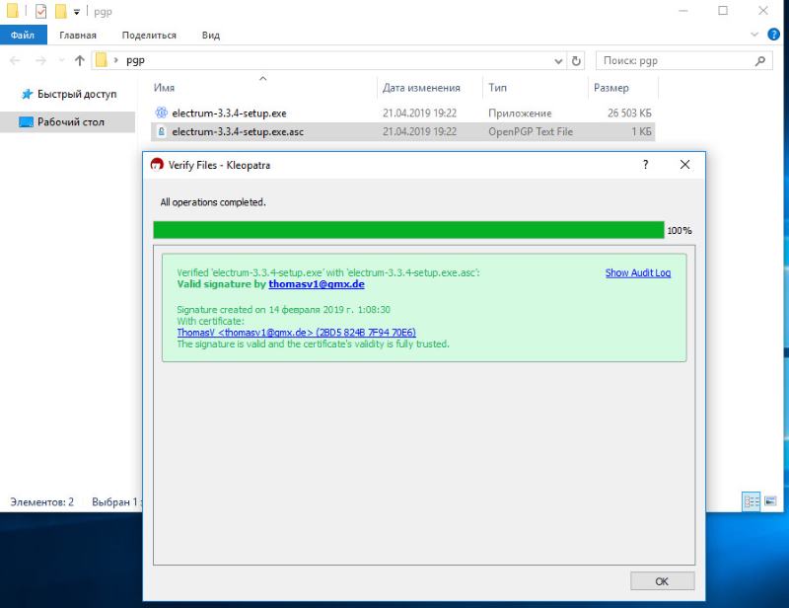This screenshot has width=789, height=608.
Task: Click the Explorer help icon
Action: pyautogui.click(x=773, y=35)
